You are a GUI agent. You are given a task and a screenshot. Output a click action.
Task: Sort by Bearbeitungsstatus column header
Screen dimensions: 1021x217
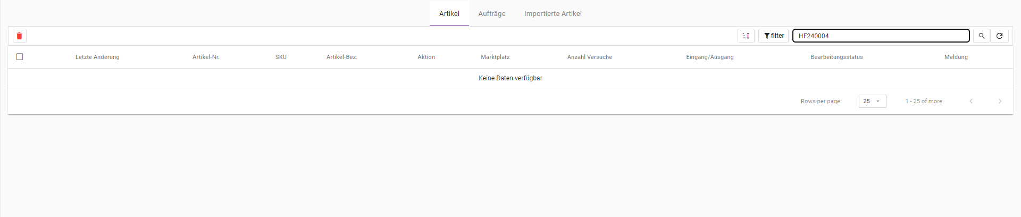click(x=836, y=57)
